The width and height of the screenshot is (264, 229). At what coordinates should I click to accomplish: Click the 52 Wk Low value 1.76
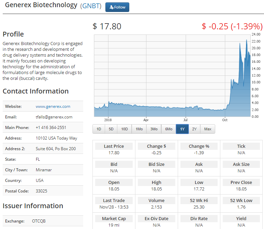[x=241, y=207]
